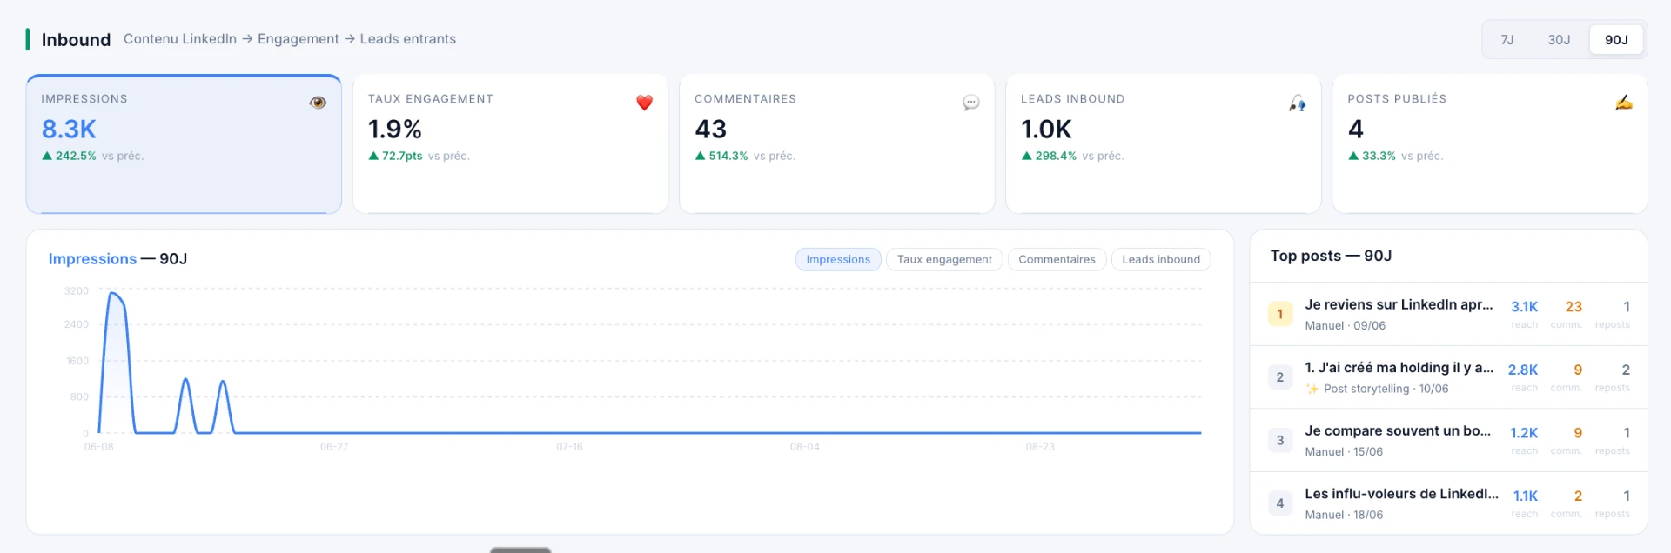Click the eye icon on Impressions card
The width and height of the screenshot is (1671, 553).
tap(318, 103)
